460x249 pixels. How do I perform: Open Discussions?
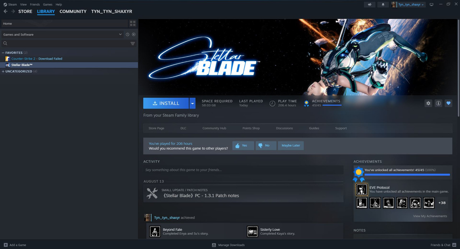284,128
